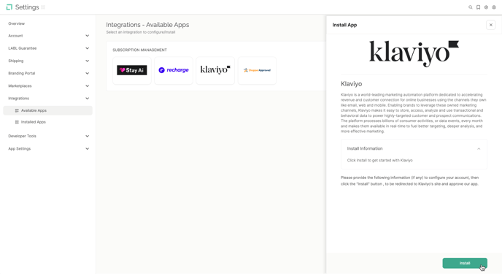This screenshot has height=274, width=502.
Task: Expand the Account menu chevron
Action: (x=87, y=36)
